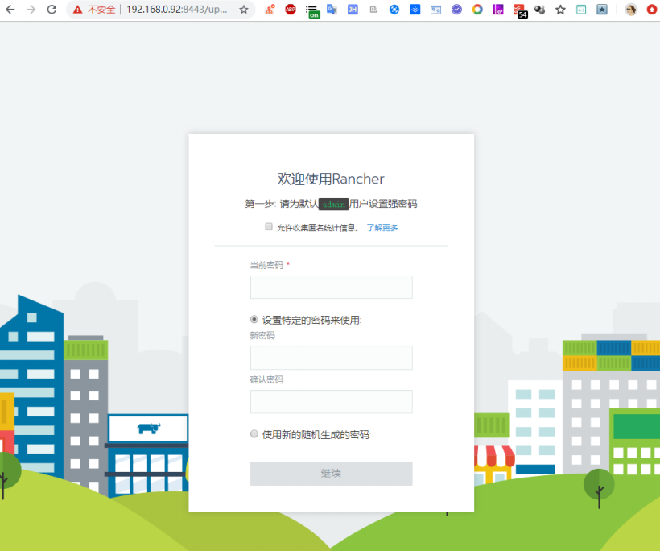Go forward in browser history
Viewport: 660px width, 551px height.
coord(31,10)
